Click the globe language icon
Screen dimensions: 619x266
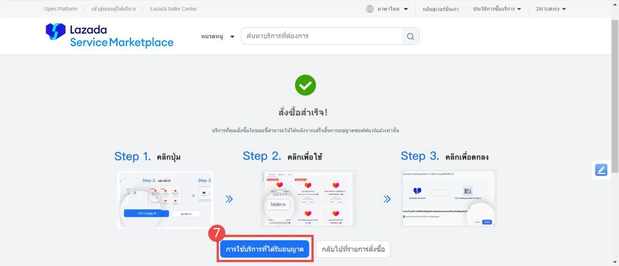370,9
